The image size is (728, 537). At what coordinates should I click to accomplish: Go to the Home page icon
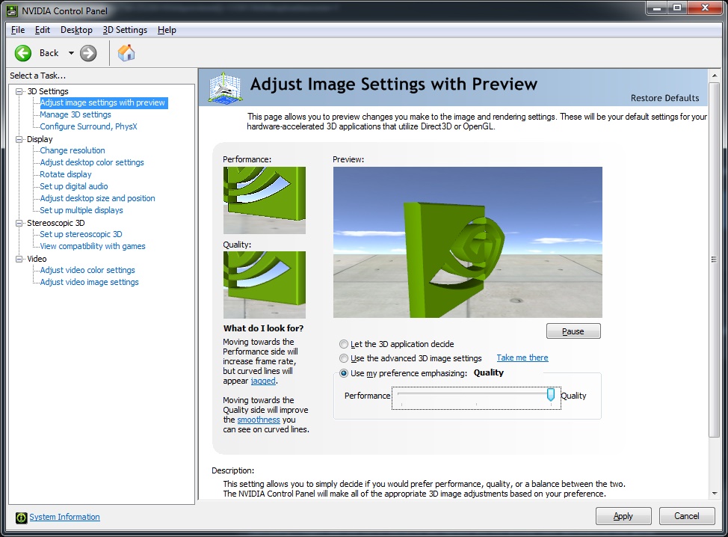point(126,53)
